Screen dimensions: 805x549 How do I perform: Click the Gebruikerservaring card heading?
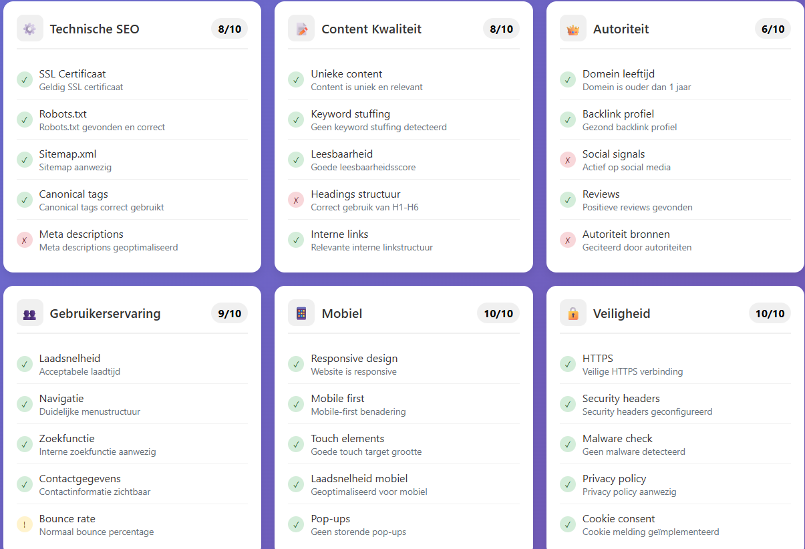[105, 313]
